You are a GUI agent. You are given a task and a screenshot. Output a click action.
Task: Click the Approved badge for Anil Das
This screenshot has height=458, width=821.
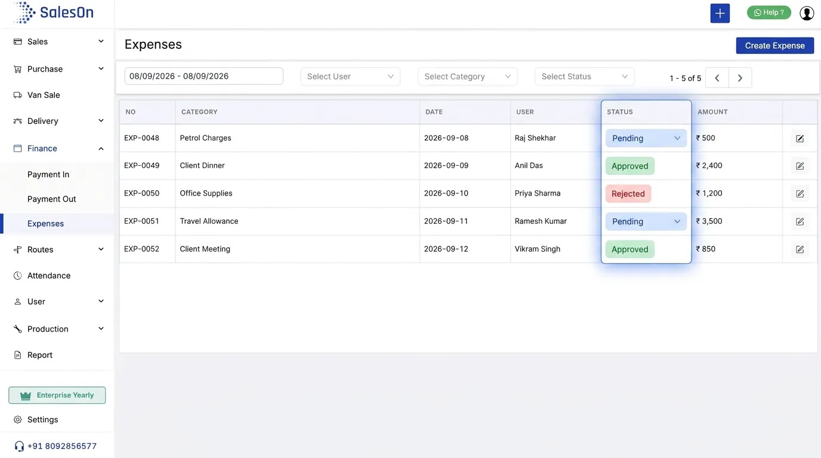pyautogui.click(x=629, y=166)
